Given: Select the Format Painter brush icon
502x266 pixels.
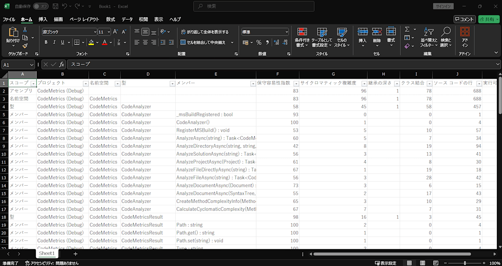Looking at the screenshot, I should pyautogui.click(x=25, y=46).
